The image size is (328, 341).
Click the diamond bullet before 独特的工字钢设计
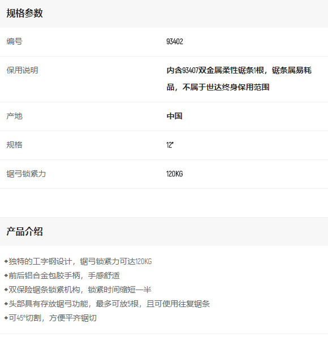click(x=6, y=261)
